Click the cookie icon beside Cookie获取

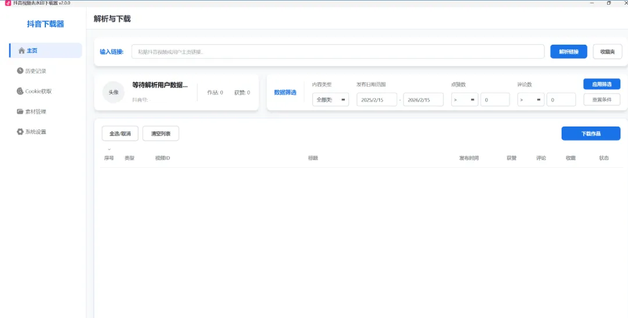[x=20, y=91]
